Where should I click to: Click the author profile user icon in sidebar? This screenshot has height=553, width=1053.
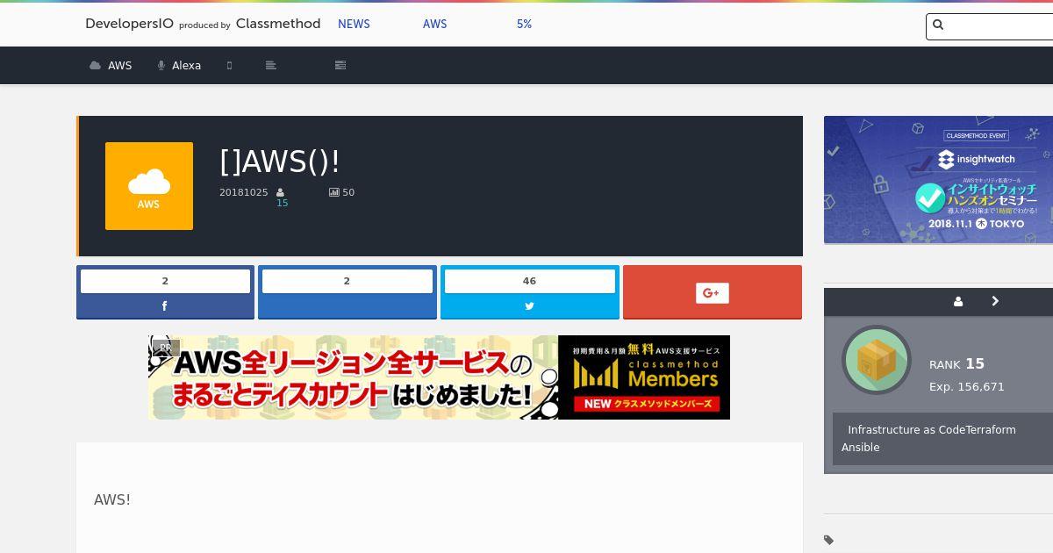[x=958, y=301]
